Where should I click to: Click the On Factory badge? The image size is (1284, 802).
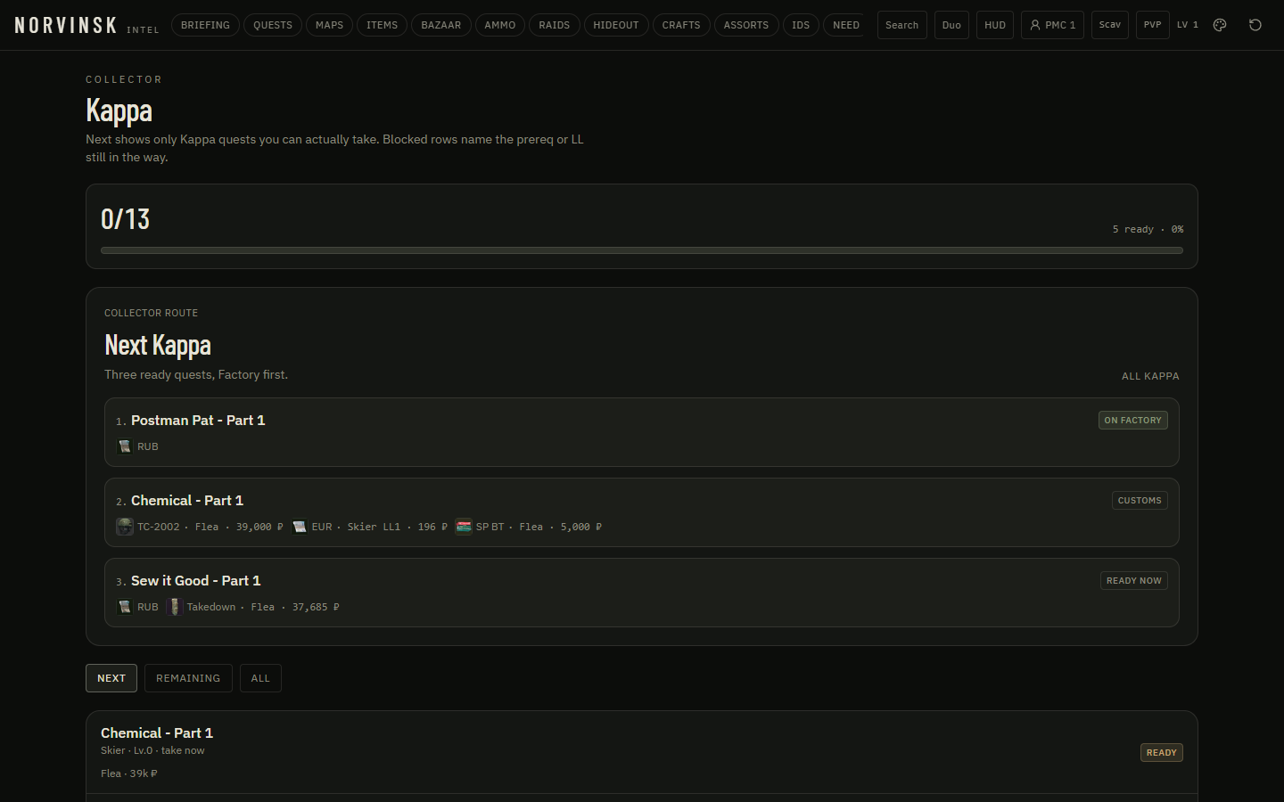[1133, 420]
